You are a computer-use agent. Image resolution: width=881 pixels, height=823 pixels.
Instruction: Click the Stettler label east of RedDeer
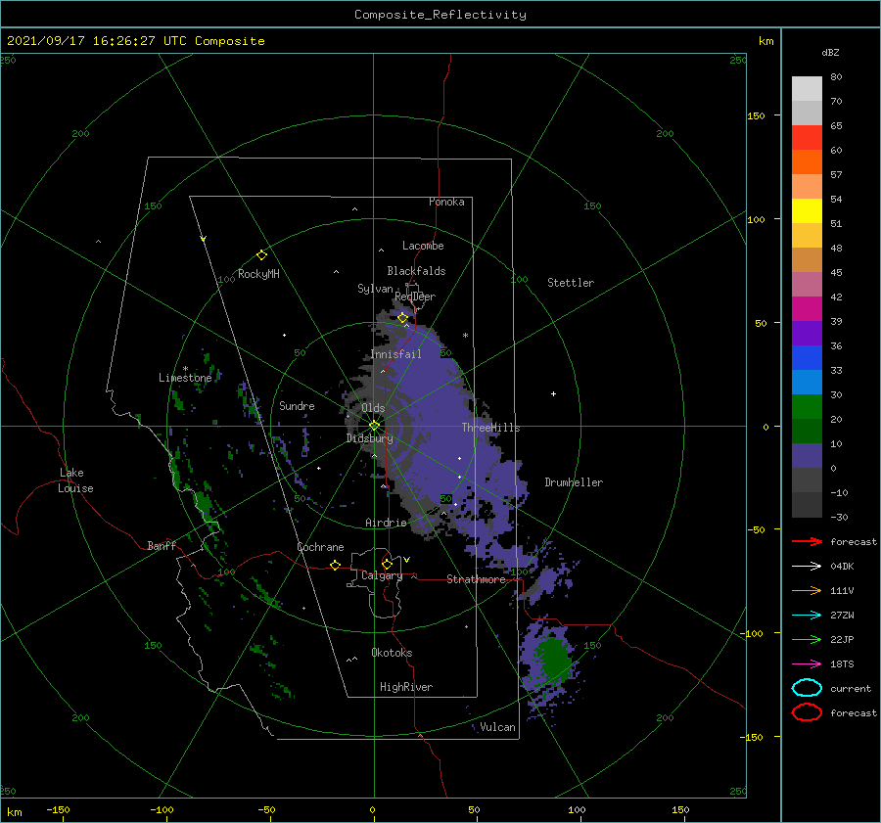pyautogui.click(x=571, y=283)
